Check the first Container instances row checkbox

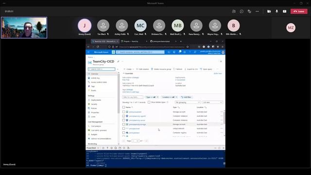pos(124,116)
